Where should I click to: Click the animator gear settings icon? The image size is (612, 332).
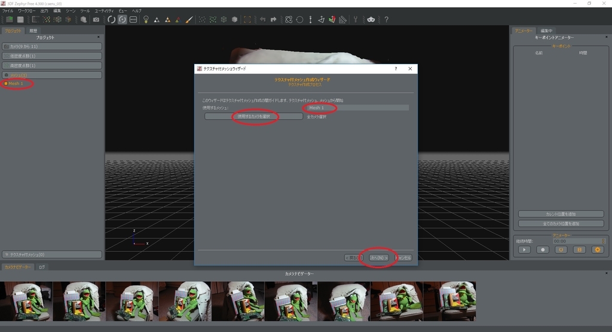[x=598, y=249]
